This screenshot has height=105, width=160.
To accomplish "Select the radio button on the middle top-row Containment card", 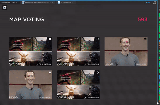I will coord(98,39).
